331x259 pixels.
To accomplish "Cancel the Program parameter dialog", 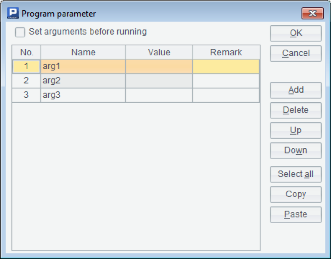I will point(296,53).
